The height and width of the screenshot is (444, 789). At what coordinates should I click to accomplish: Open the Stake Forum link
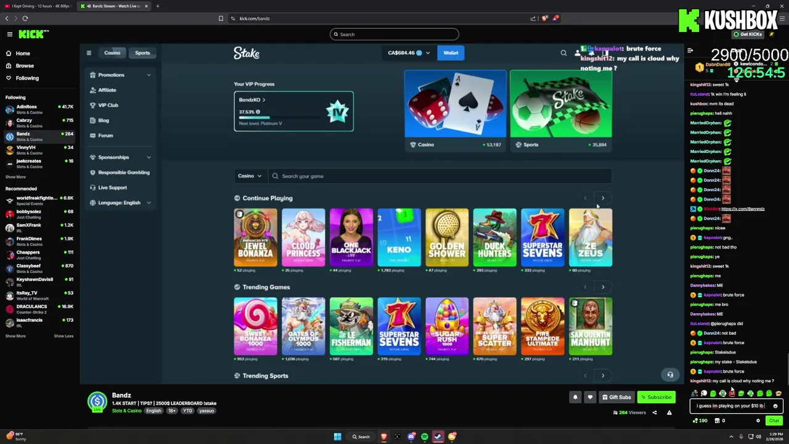point(105,136)
